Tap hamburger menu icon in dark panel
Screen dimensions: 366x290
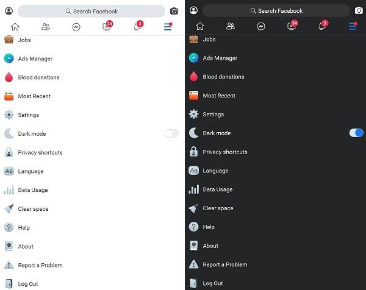(353, 26)
